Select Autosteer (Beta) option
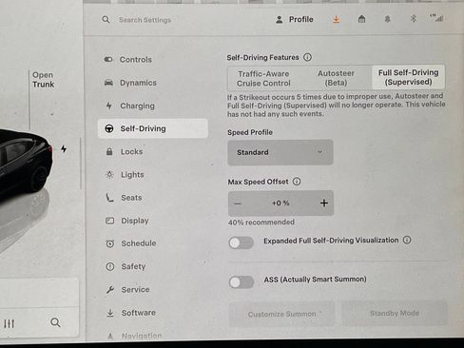The width and height of the screenshot is (464, 348). (x=336, y=78)
